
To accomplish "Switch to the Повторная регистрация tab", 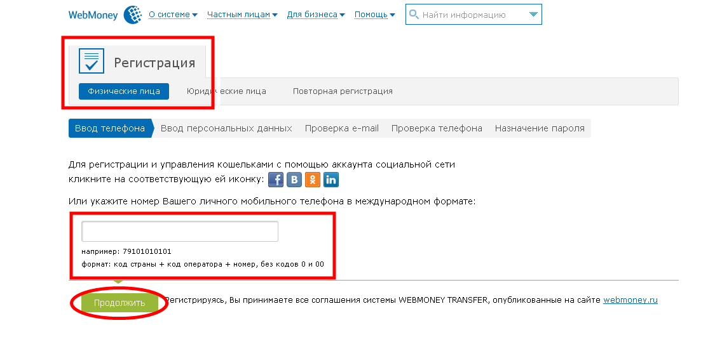I will click(x=343, y=91).
